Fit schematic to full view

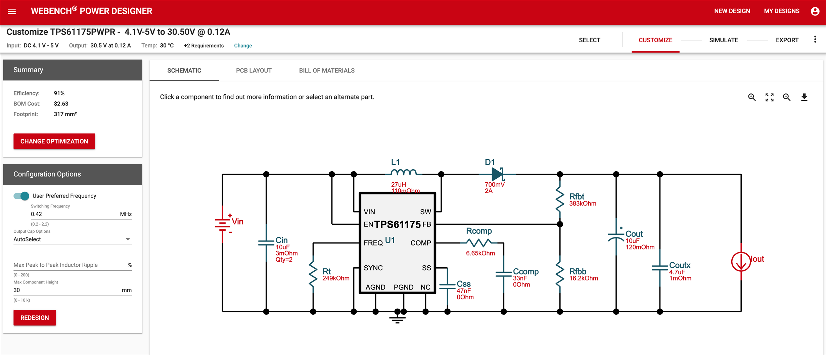click(x=769, y=97)
